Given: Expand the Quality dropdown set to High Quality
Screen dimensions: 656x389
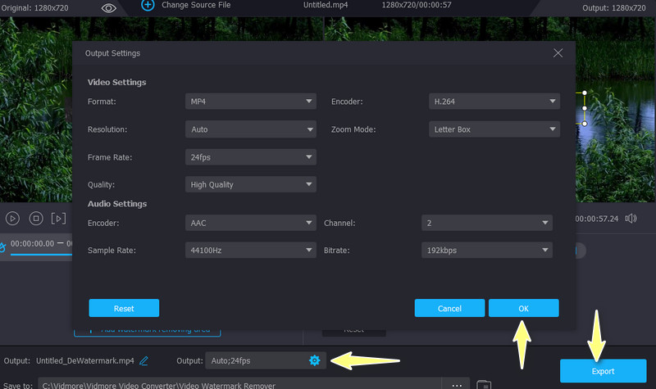Looking at the screenshot, I should point(250,184).
